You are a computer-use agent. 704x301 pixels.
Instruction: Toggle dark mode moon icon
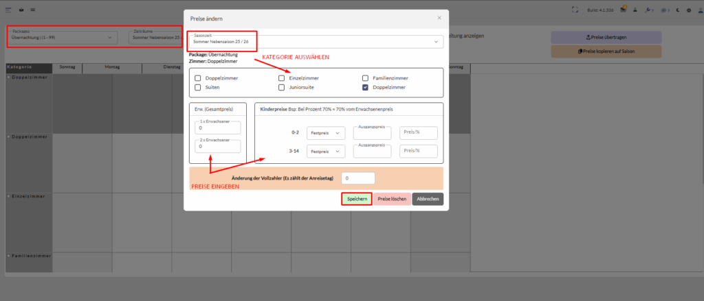pyautogui.click(x=678, y=10)
